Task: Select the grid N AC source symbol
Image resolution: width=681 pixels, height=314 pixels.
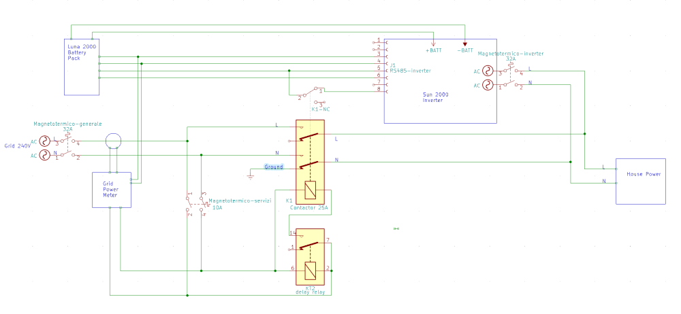Action: click(45, 155)
